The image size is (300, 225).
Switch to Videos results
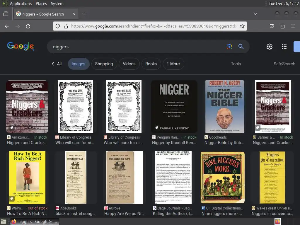tap(129, 64)
